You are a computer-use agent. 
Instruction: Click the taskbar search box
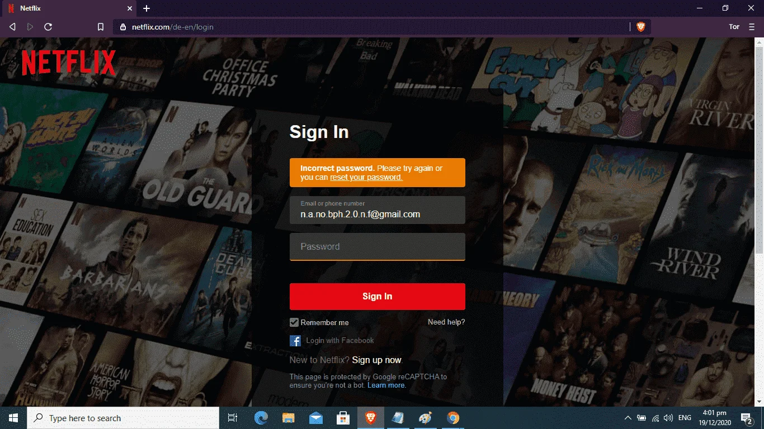tap(123, 418)
